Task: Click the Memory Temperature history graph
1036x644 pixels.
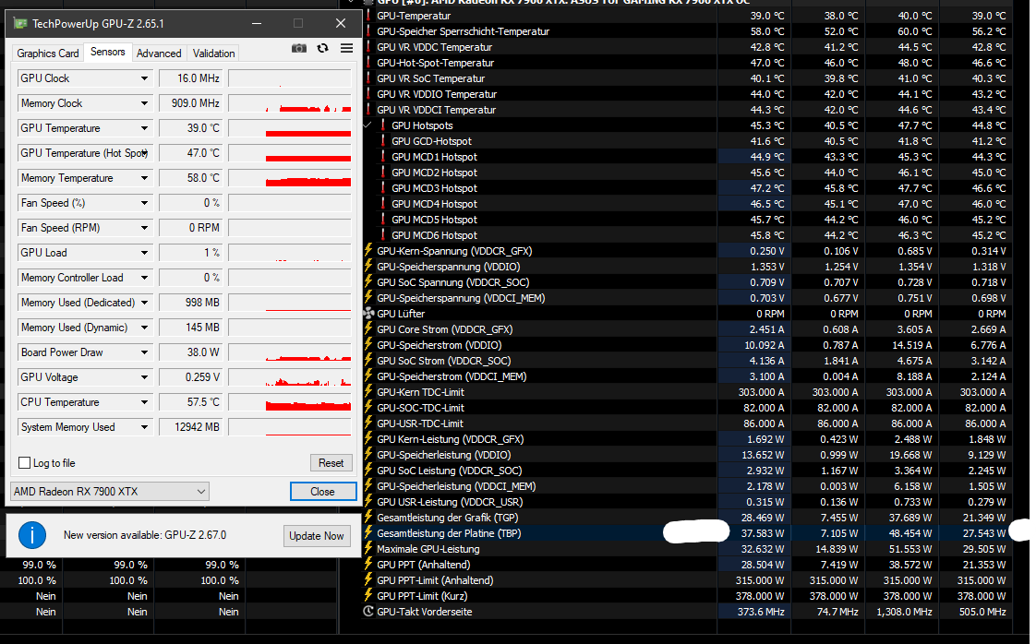Action: [289, 178]
